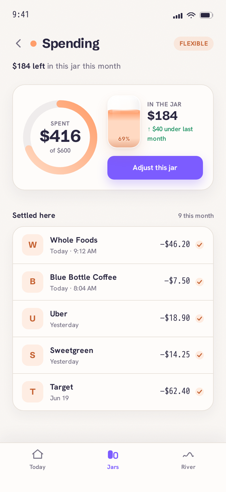The width and height of the screenshot is (226, 492).
Task: Go back using the left chevron arrow
Action: point(19,43)
